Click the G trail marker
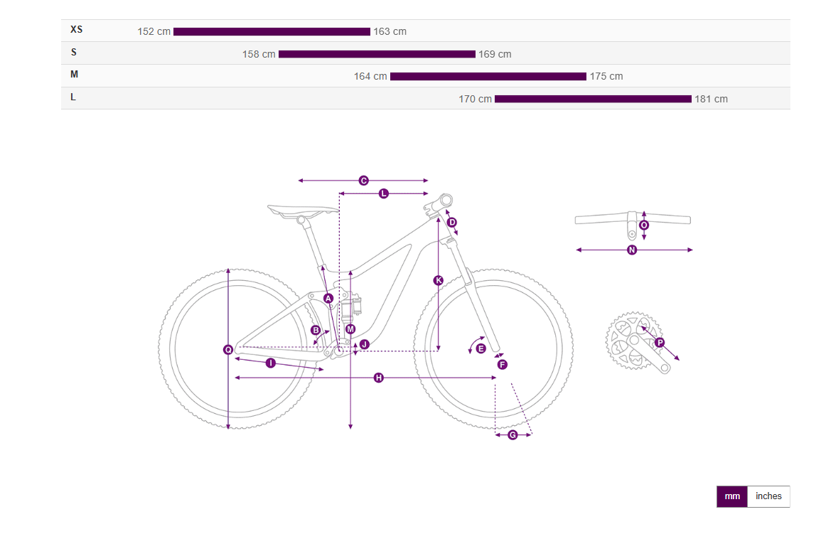The height and width of the screenshot is (534, 821). tap(513, 435)
